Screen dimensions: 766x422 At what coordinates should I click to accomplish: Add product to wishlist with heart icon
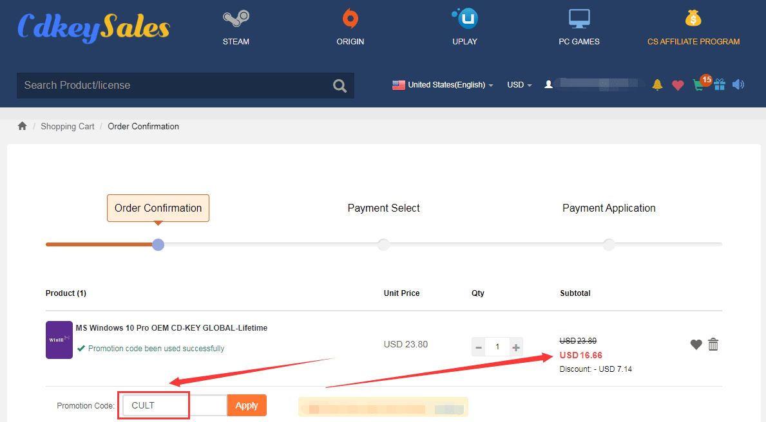coord(696,345)
